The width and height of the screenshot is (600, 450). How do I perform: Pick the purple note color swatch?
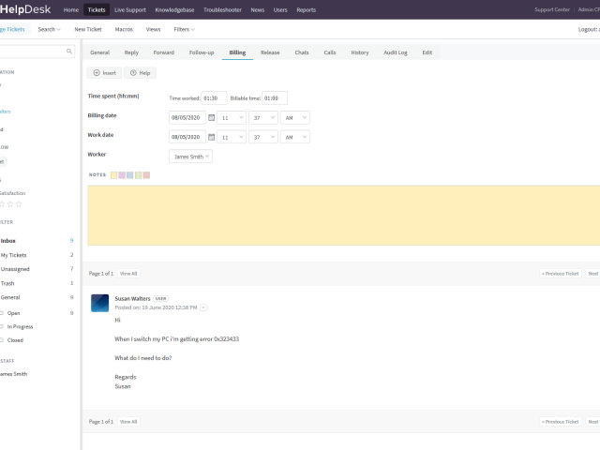(122, 175)
